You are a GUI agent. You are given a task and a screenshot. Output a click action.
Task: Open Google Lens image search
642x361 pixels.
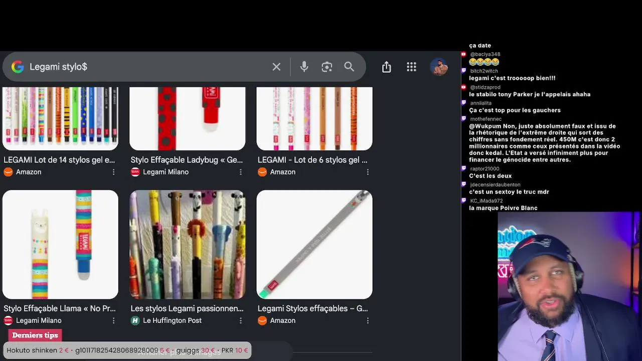tap(327, 67)
